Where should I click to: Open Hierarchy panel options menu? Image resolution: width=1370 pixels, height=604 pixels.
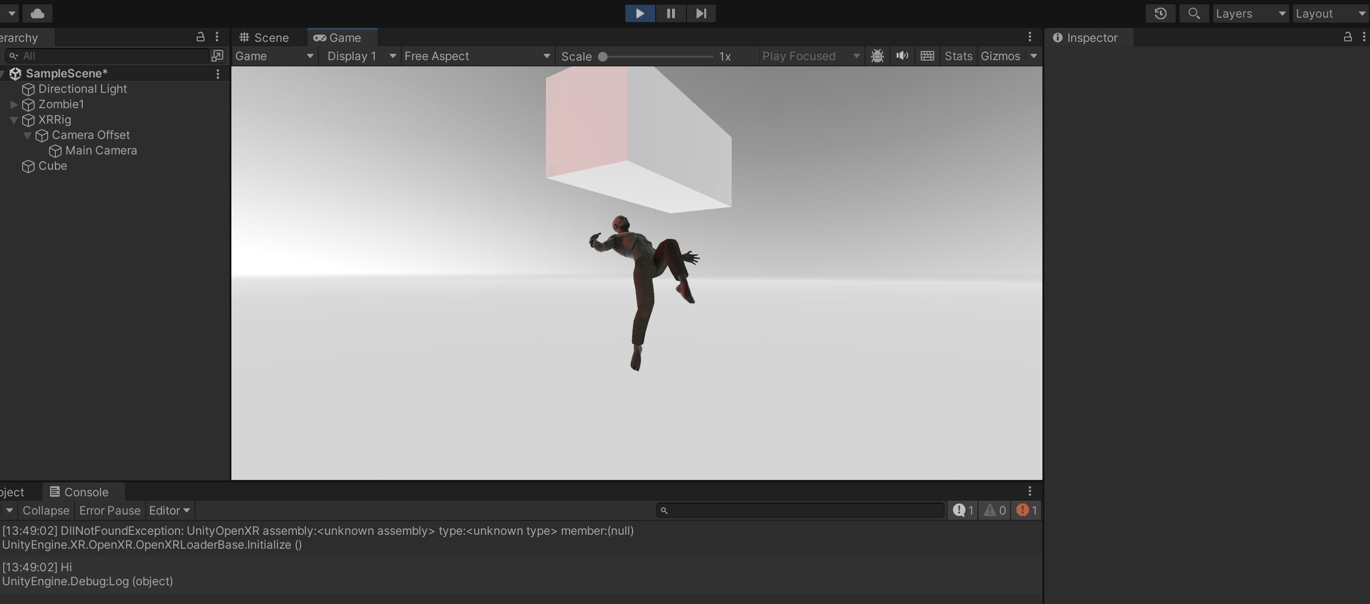[x=217, y=37]
